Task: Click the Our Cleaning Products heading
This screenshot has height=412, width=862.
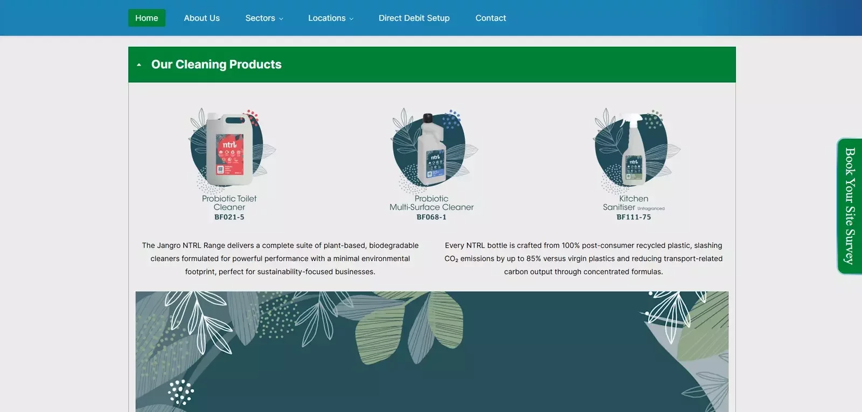Action: (216, 65)
